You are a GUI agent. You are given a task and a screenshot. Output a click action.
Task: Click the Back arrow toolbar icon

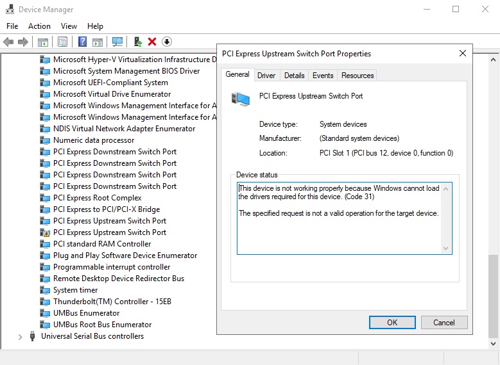point(8,42)
